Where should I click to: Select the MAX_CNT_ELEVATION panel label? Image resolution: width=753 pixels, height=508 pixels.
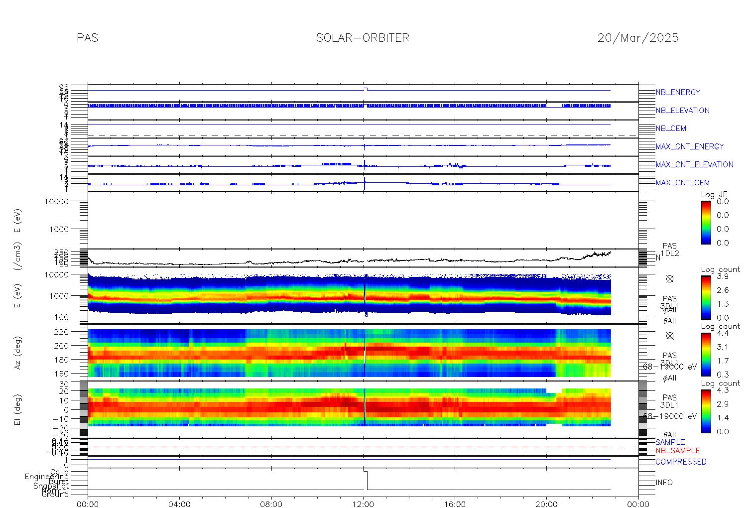pyautogui.click(x=694, y=164)
